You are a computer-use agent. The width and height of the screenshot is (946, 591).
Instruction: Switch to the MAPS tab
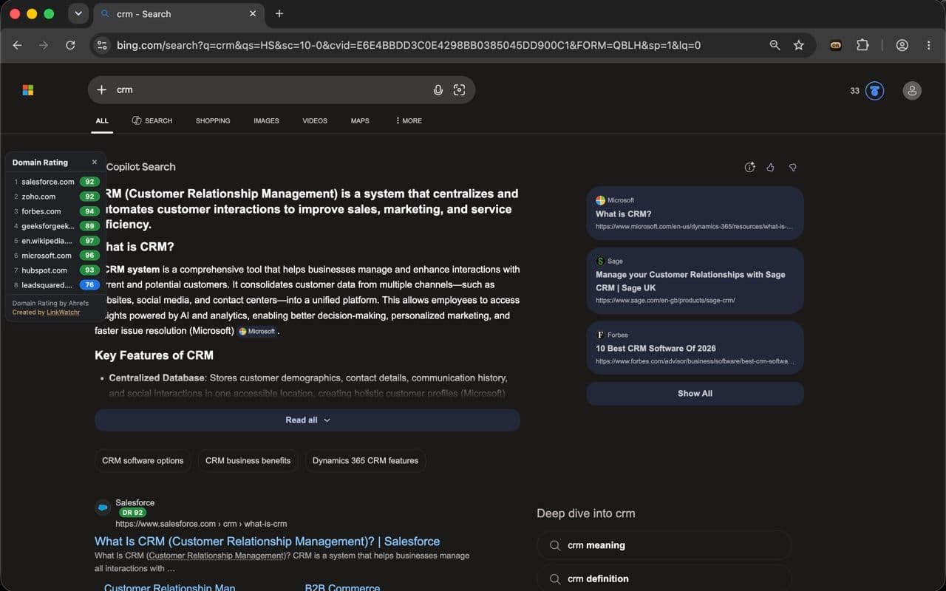[x=360, y=120]
